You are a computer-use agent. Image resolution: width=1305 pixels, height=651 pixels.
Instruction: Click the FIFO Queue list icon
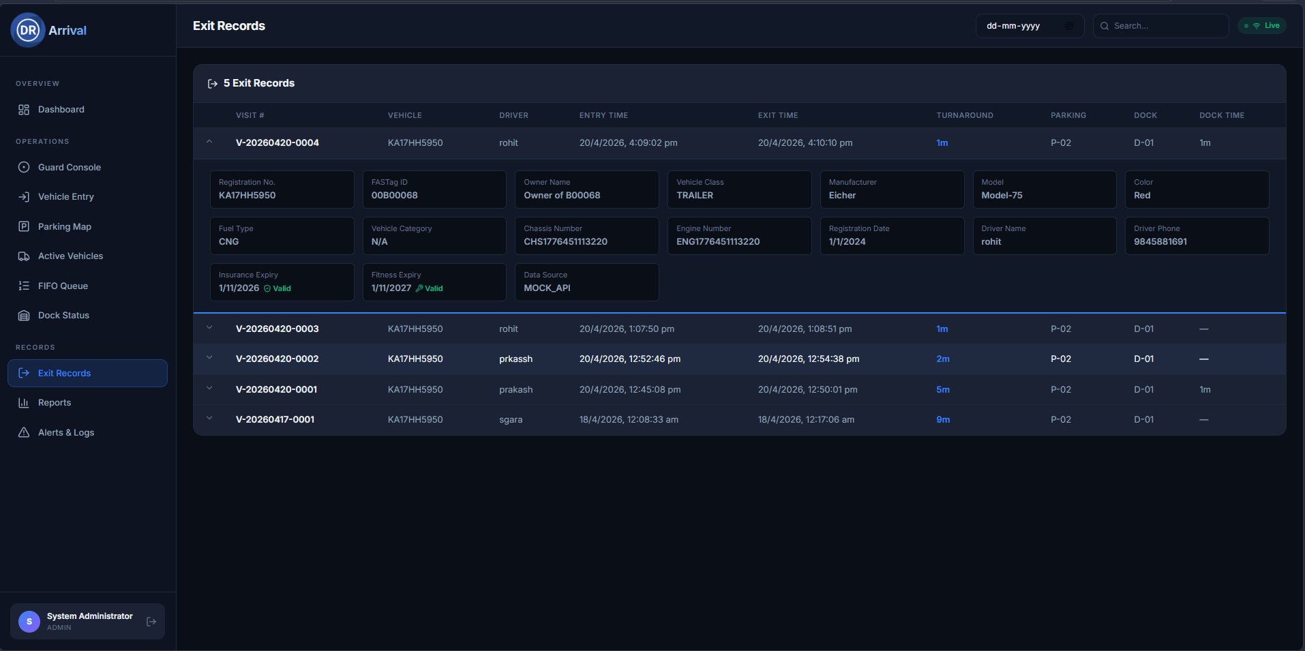tap(24, 286)
